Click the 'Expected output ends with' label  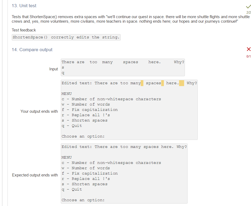tap(35, 175)
